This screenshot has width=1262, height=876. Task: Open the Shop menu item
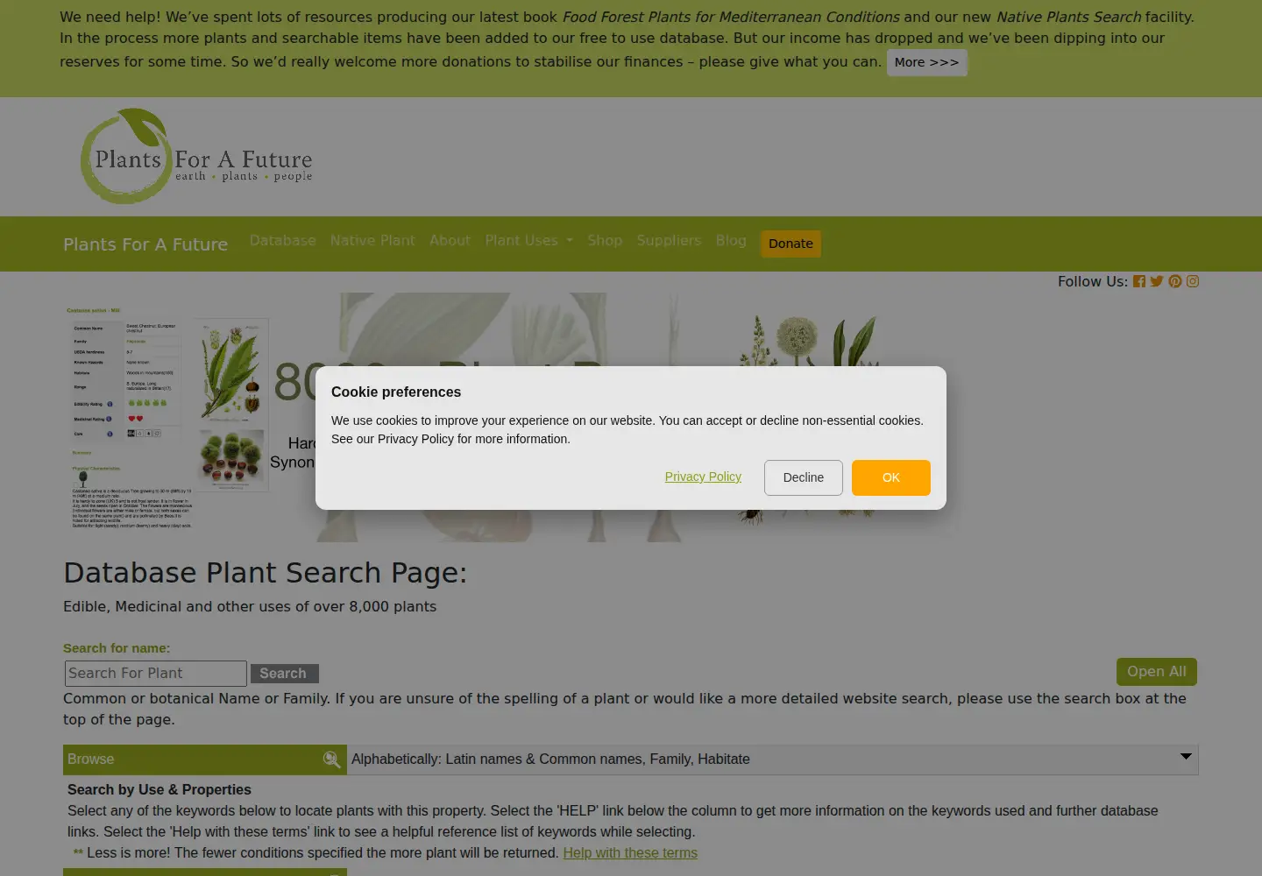(x=605, y=240)
